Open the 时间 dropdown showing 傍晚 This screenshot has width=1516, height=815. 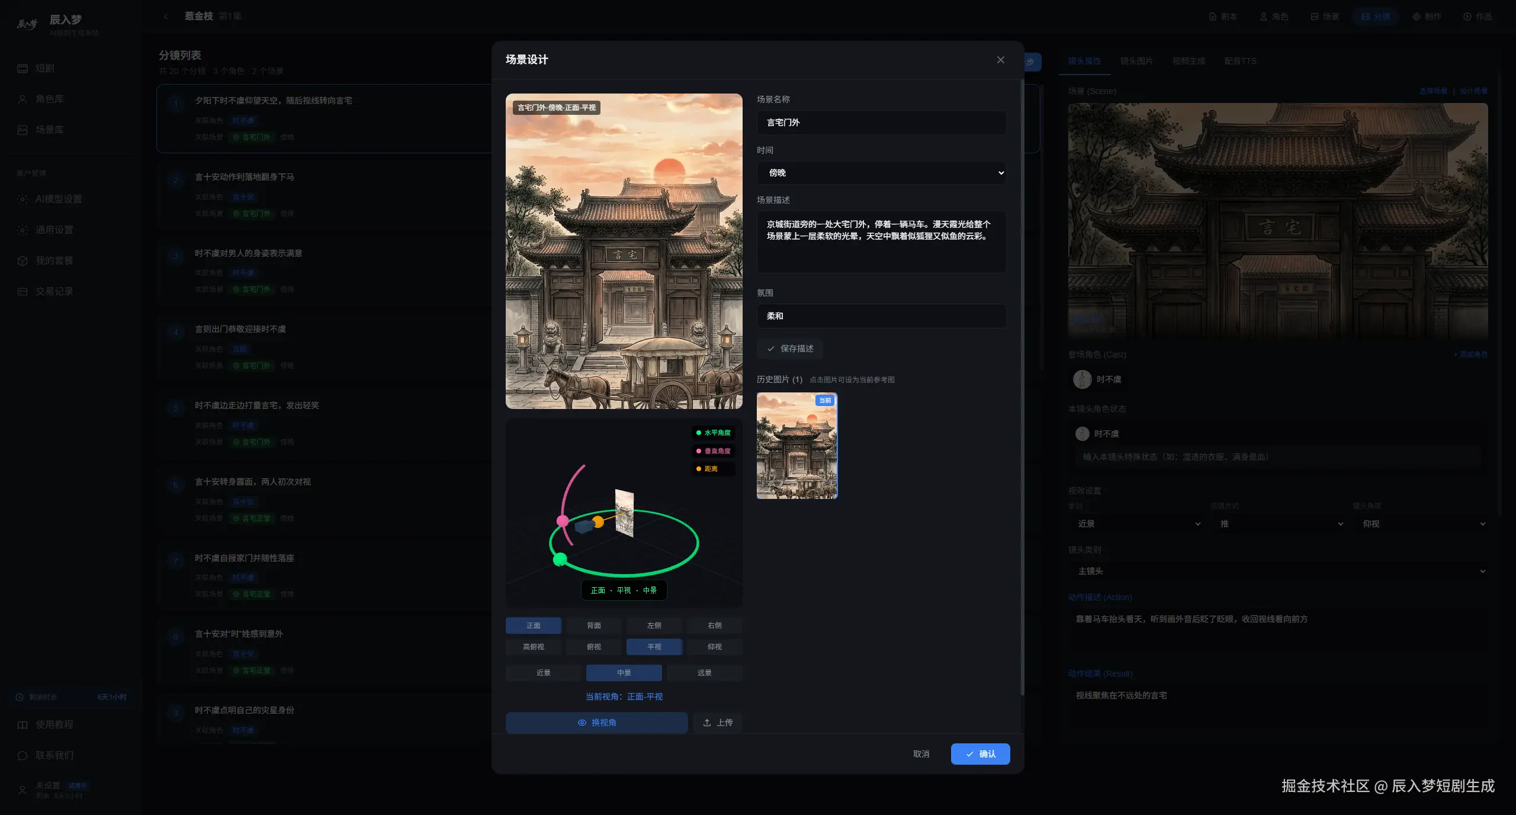tap(881, 173)
